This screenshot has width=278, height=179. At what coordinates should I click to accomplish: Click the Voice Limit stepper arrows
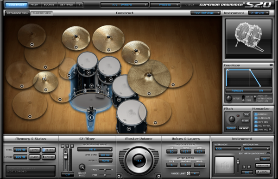click(x=189, y=173)
